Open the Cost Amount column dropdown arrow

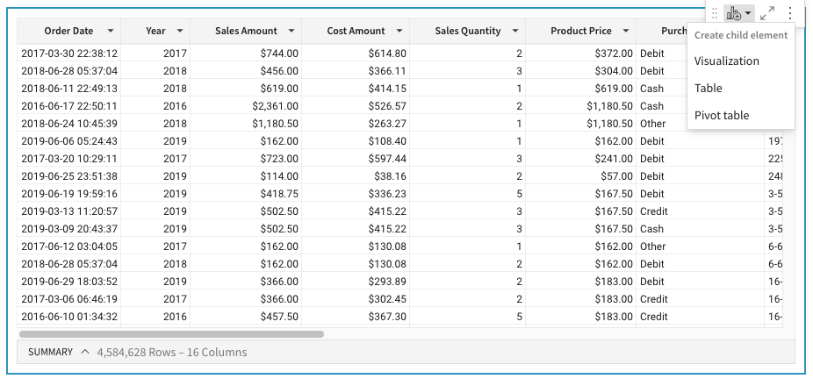coord(399,32)
